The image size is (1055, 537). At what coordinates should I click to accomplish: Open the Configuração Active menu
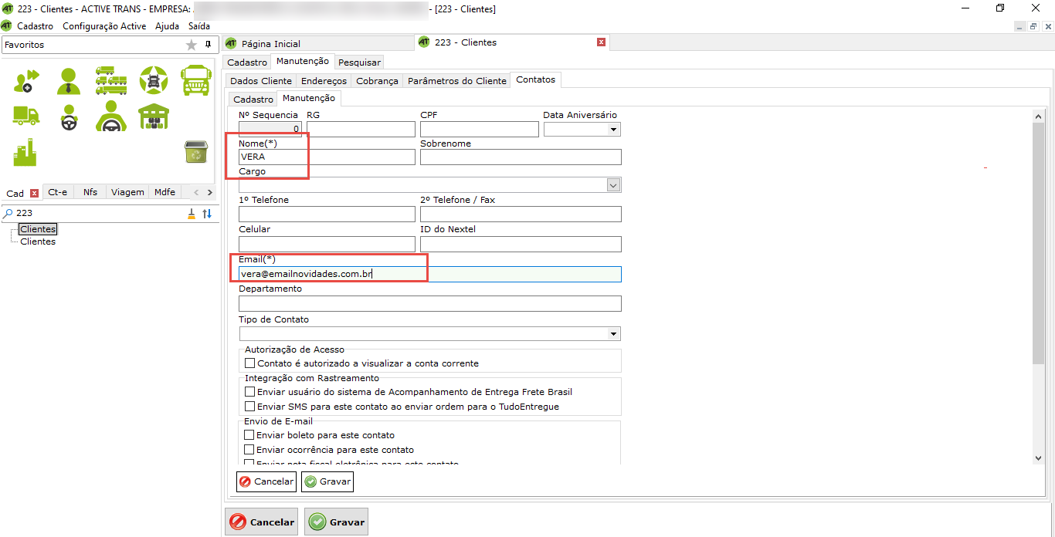(x=104, y=26)
